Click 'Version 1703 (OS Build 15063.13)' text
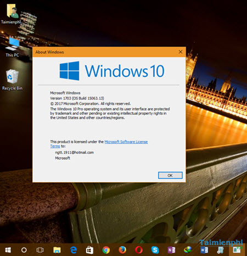This screenshot has width=247, height=256. coord(77,98)
